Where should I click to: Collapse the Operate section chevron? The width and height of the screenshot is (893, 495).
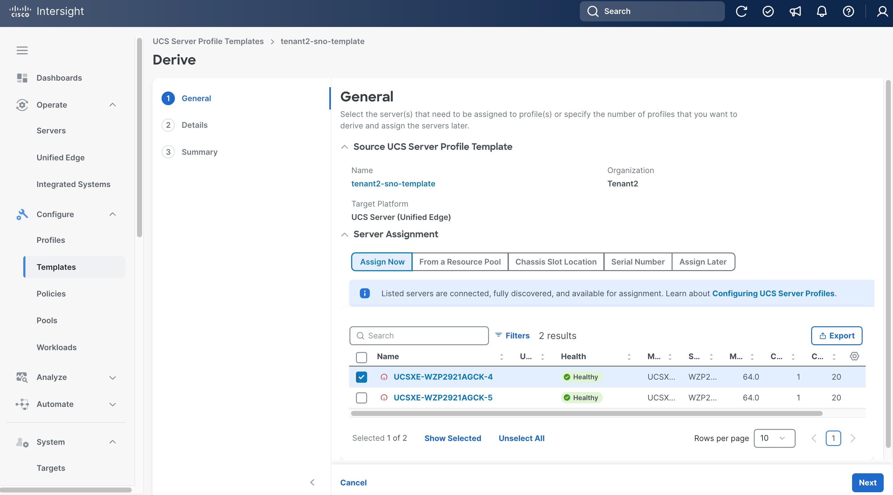(112, 105)
